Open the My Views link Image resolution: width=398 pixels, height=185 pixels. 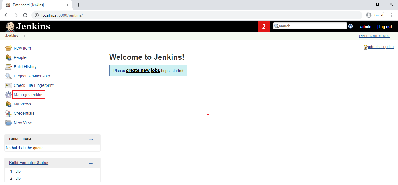pos(22,104)
